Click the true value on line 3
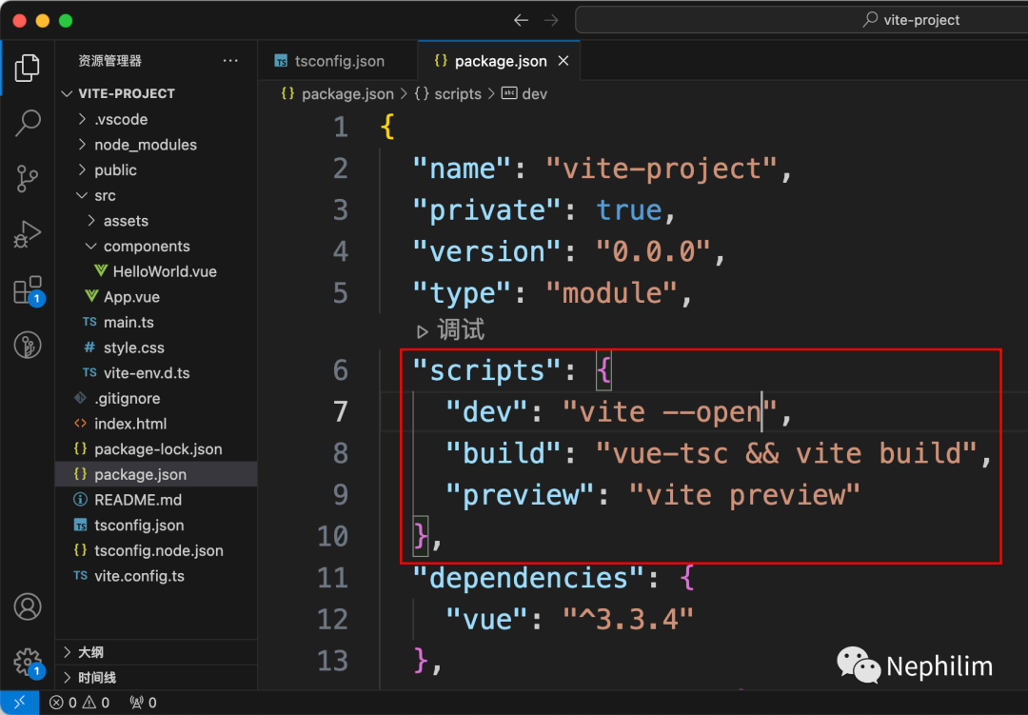 coord(629,210)
